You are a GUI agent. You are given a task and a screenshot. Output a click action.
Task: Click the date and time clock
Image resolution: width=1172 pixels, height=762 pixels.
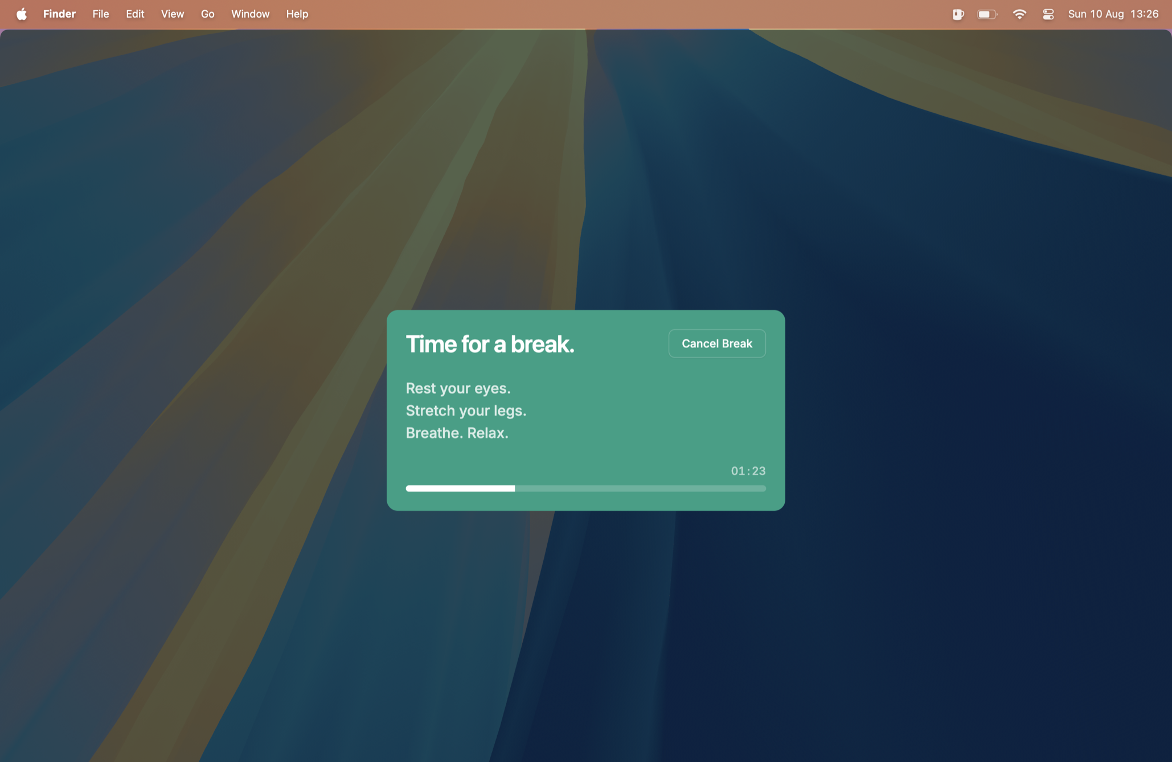1113,14
